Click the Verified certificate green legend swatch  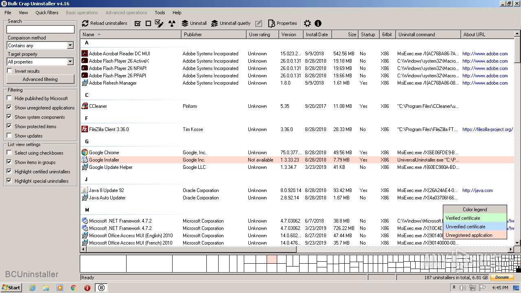(x=475, y=218)
